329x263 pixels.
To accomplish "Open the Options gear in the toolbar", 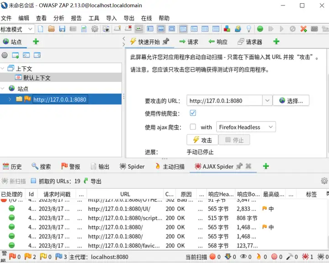I will [x=95, y=28].
